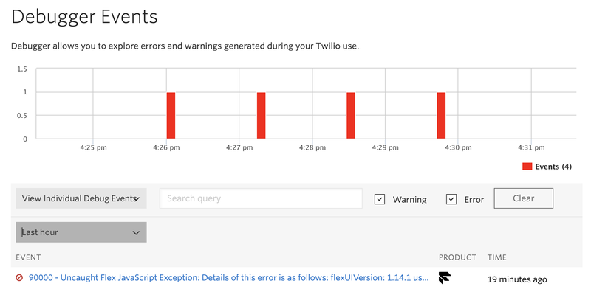Screen dimensions: 591x292
Task: Click the red Events (4) legend swatch
Action: point(527,167)
